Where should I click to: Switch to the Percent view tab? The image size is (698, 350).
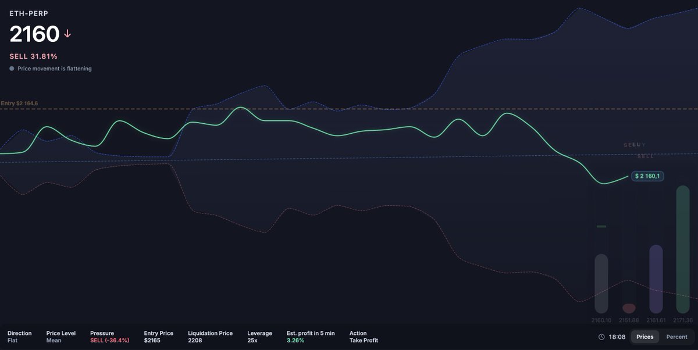pos(676,337)
